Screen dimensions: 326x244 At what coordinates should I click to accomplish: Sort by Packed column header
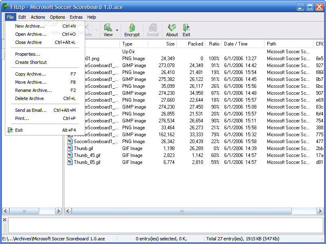pos(191,44)
